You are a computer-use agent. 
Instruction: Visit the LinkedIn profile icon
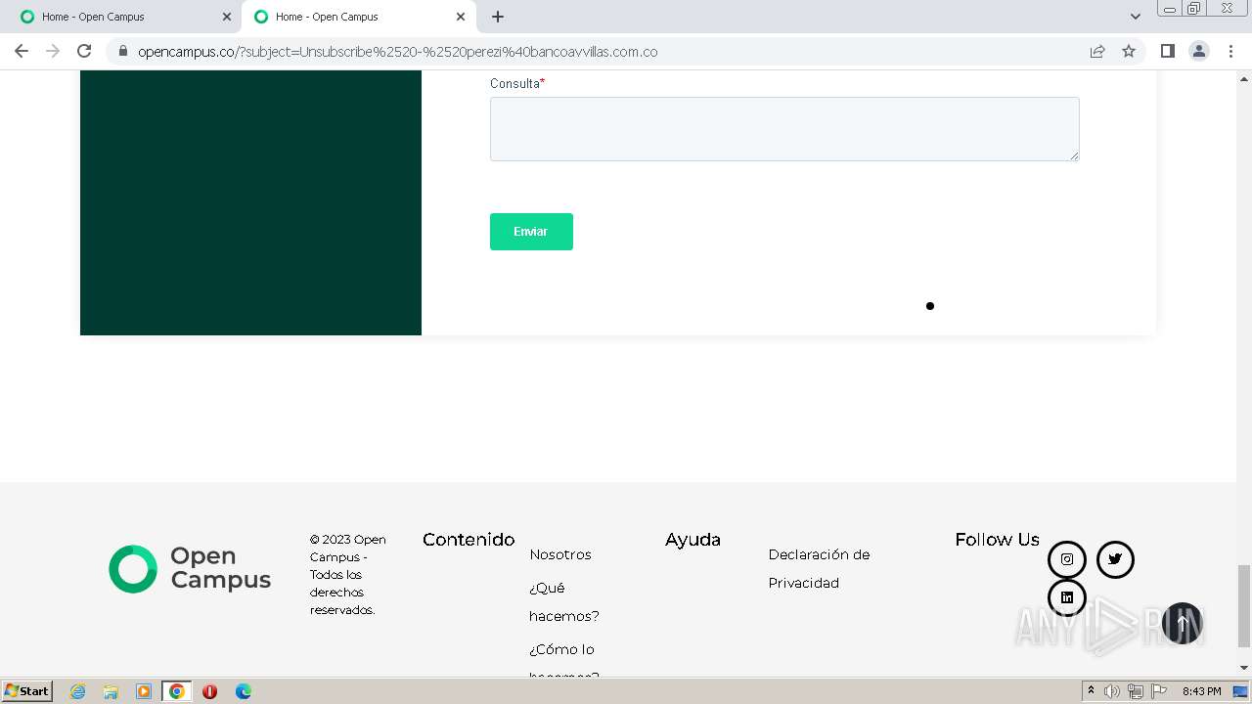pyautogui.click(x=1067, y=597)
